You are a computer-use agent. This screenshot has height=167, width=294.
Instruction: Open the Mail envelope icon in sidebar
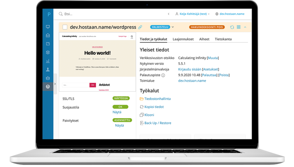pos(48,36)
